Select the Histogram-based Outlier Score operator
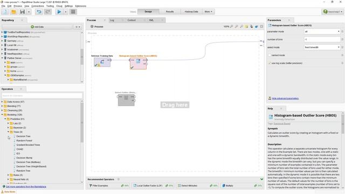 [138, 64]
